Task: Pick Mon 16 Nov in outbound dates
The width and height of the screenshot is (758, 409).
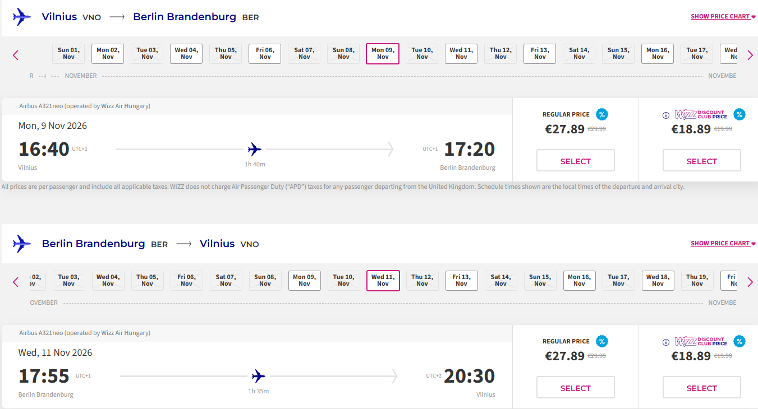Action: click(x=658, y=54)
